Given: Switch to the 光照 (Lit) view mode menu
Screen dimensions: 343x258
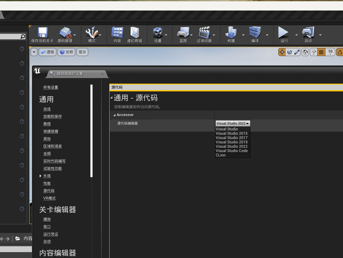Looking at the screenshot, I should [x=66, y=52].
